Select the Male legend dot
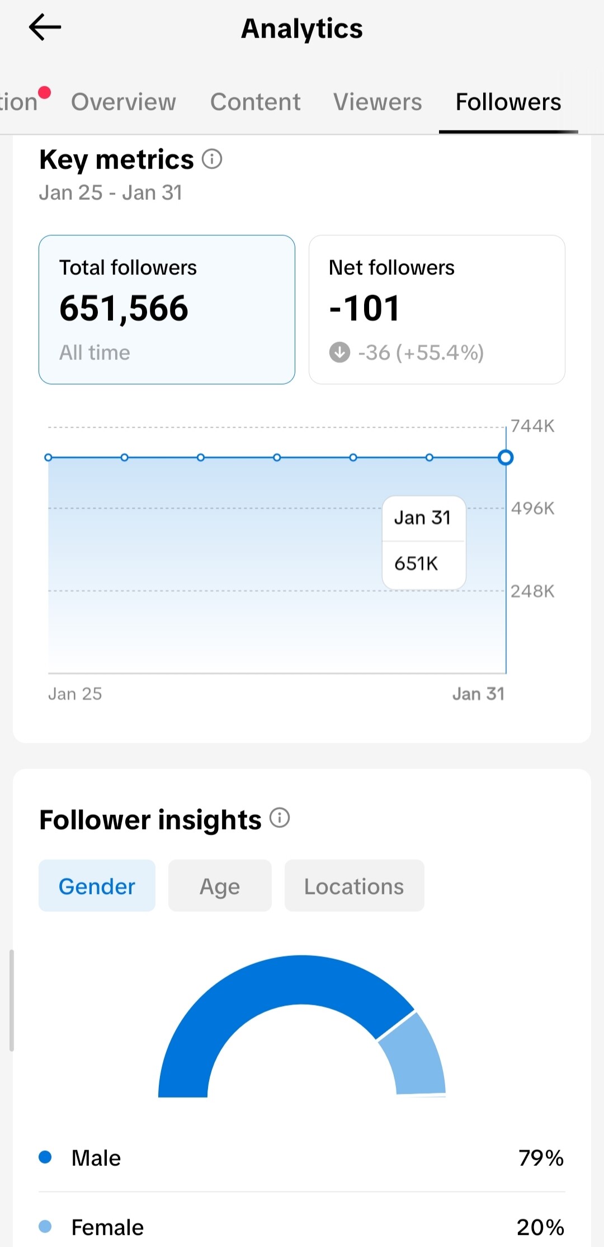The width and height of the screenshot is (604, 1247). pyautogui.click(x=45, y=1157)
